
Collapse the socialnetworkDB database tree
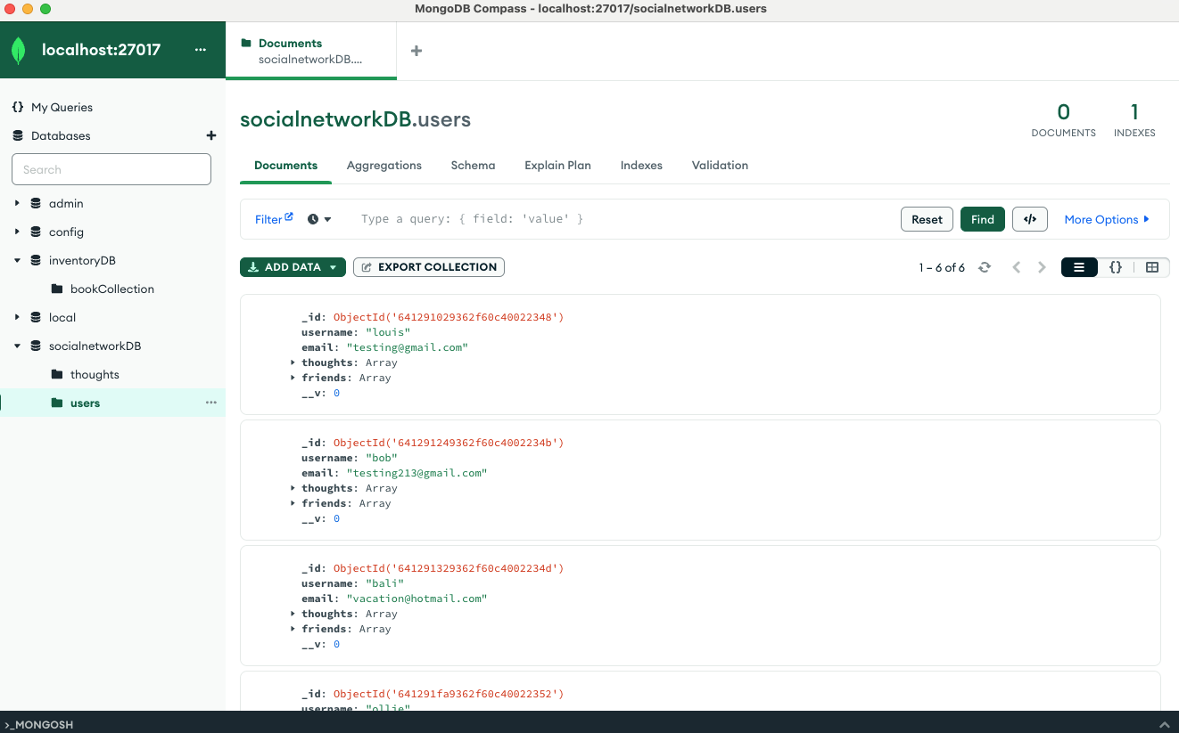point(16,346)
